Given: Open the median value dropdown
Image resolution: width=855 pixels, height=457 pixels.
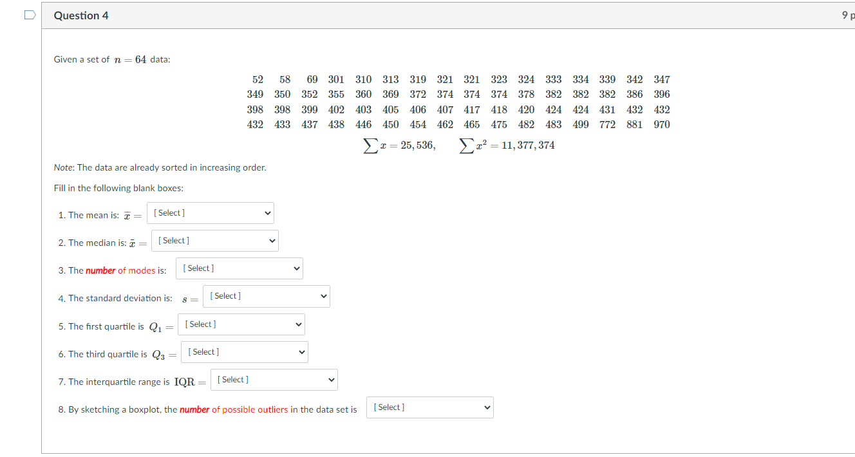Looking at the screenshot, I should click(214, 240).
